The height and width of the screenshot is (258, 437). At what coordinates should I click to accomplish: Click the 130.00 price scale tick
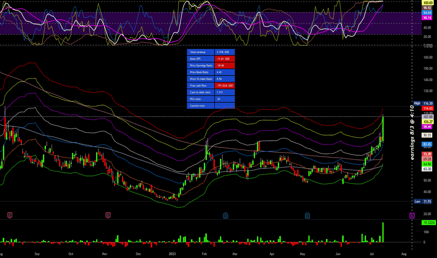[428, 91]
